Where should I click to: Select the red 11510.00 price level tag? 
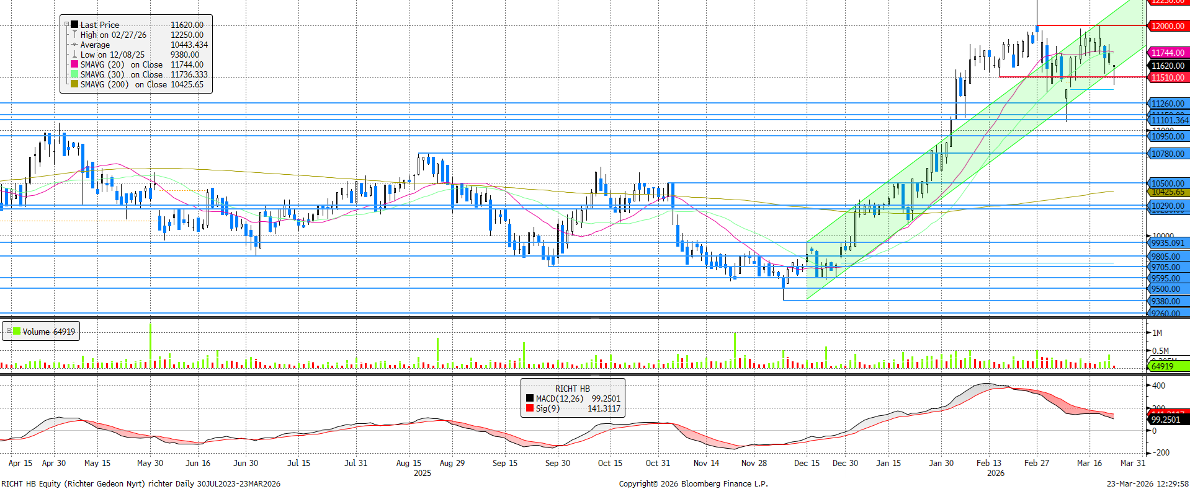point(1168,77)
